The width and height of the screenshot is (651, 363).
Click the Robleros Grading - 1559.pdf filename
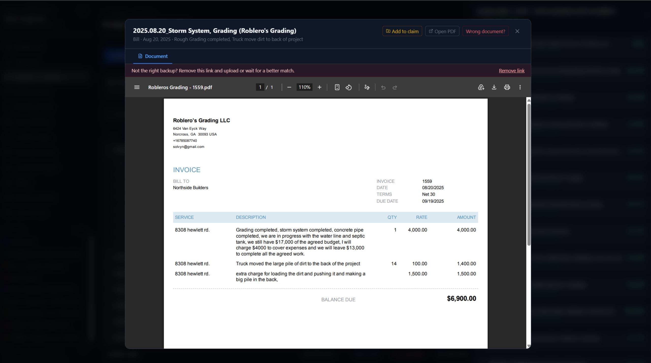point(180,87)
